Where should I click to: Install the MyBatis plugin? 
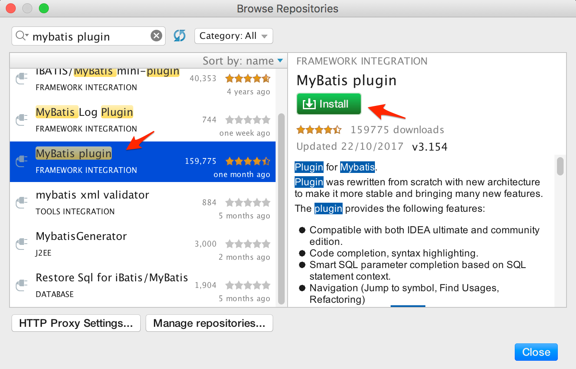pyautogui.click(x=329, y=104)
